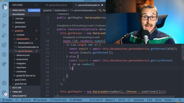Open notifications bell in status bar
This screenshot has height=103, width=184.
pos(180,100)
